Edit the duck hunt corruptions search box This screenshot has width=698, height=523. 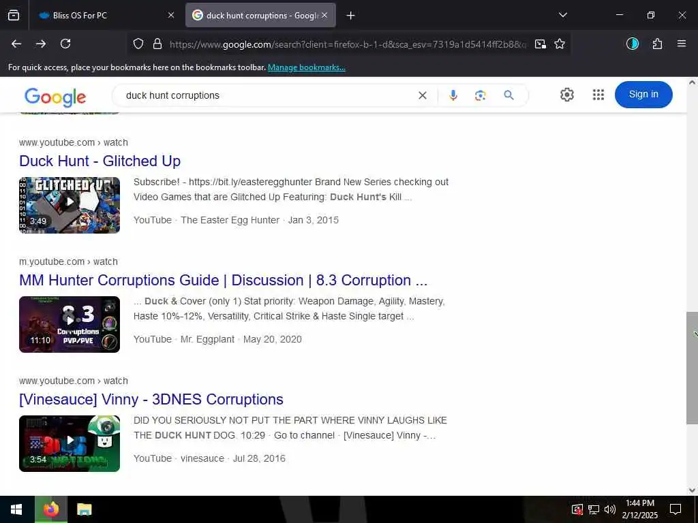point(267,95)
